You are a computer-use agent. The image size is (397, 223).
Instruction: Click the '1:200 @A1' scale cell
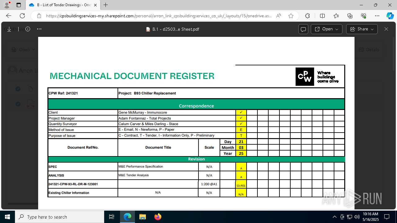209,184
